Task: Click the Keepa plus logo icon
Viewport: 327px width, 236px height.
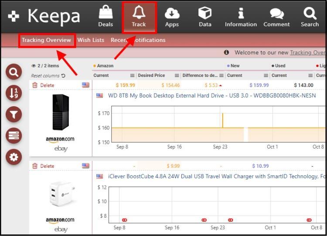Action: click(14, 16)
